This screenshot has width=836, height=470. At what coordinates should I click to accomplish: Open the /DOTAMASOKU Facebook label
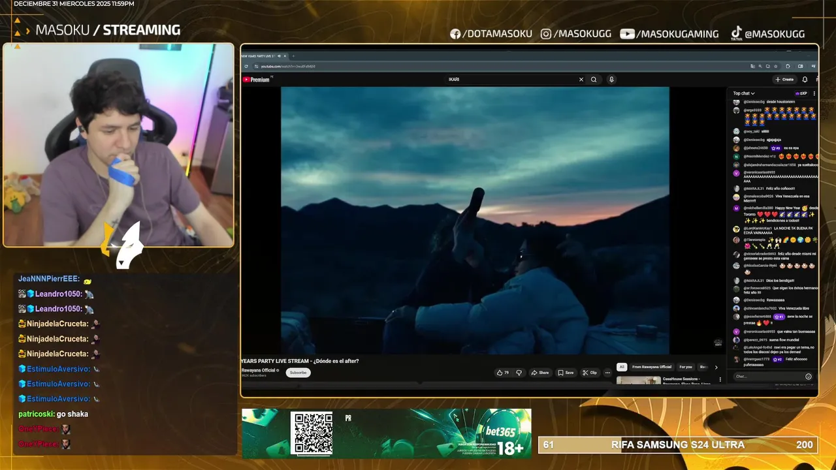[x=497, y=34]
